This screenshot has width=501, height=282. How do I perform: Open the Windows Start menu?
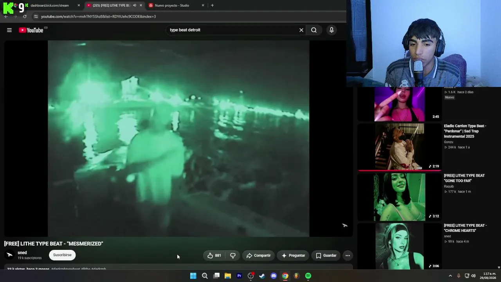193,276
